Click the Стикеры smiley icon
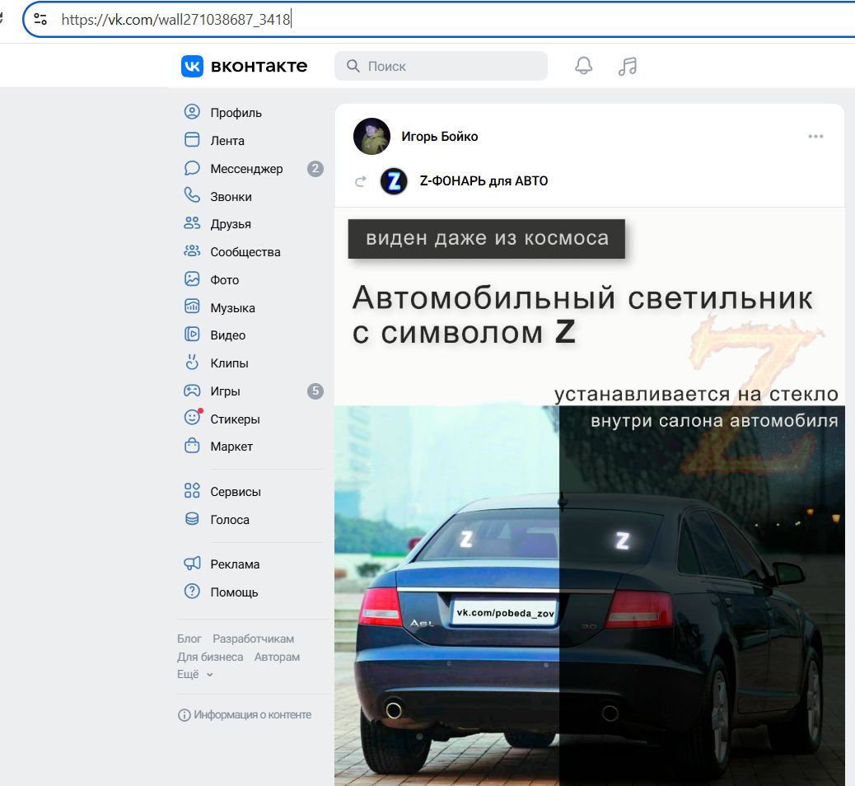Screen dimensions: 855x786 192,418
